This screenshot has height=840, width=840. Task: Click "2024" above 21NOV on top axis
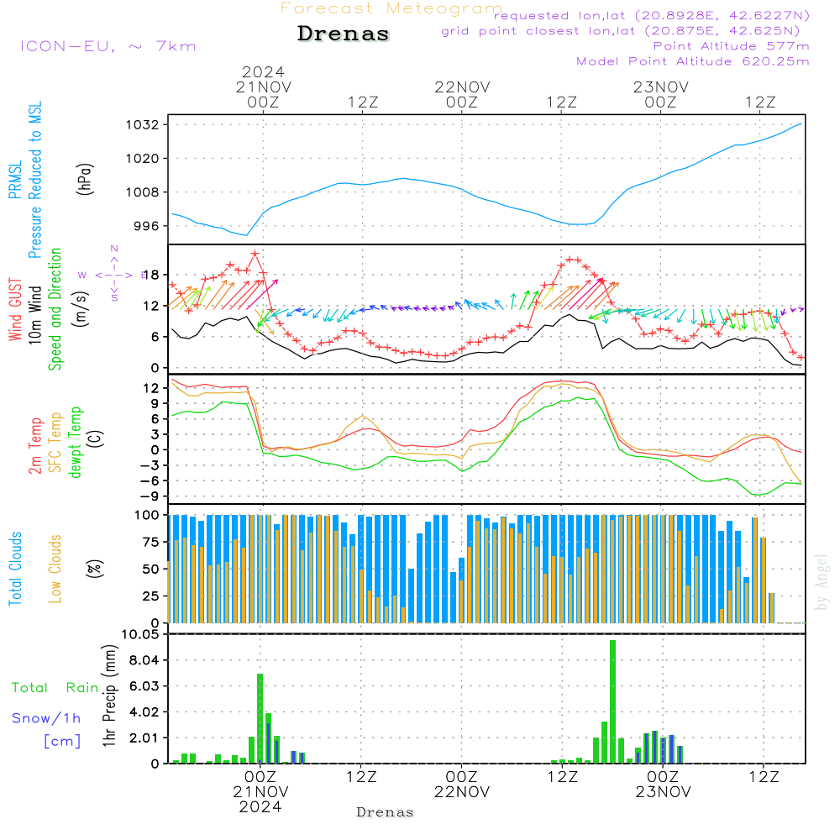tap(263, 71)
